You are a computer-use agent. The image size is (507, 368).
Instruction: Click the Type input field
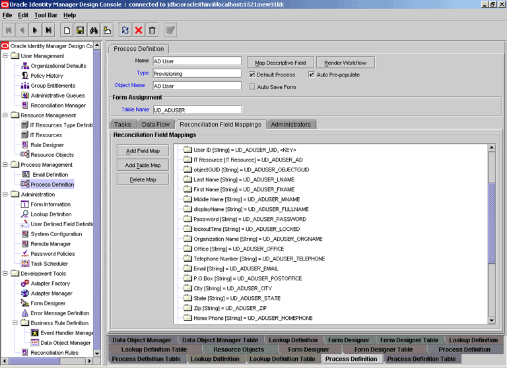click(197, 74)
